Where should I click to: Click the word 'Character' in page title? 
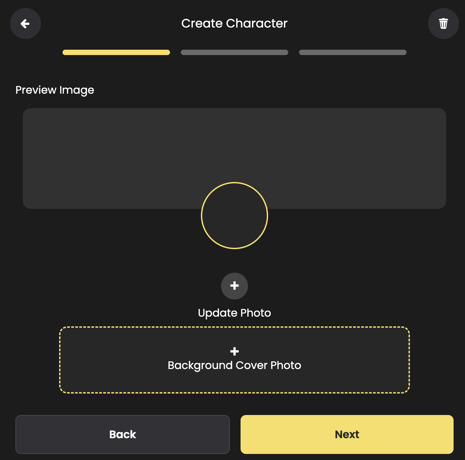pos(257,24)
